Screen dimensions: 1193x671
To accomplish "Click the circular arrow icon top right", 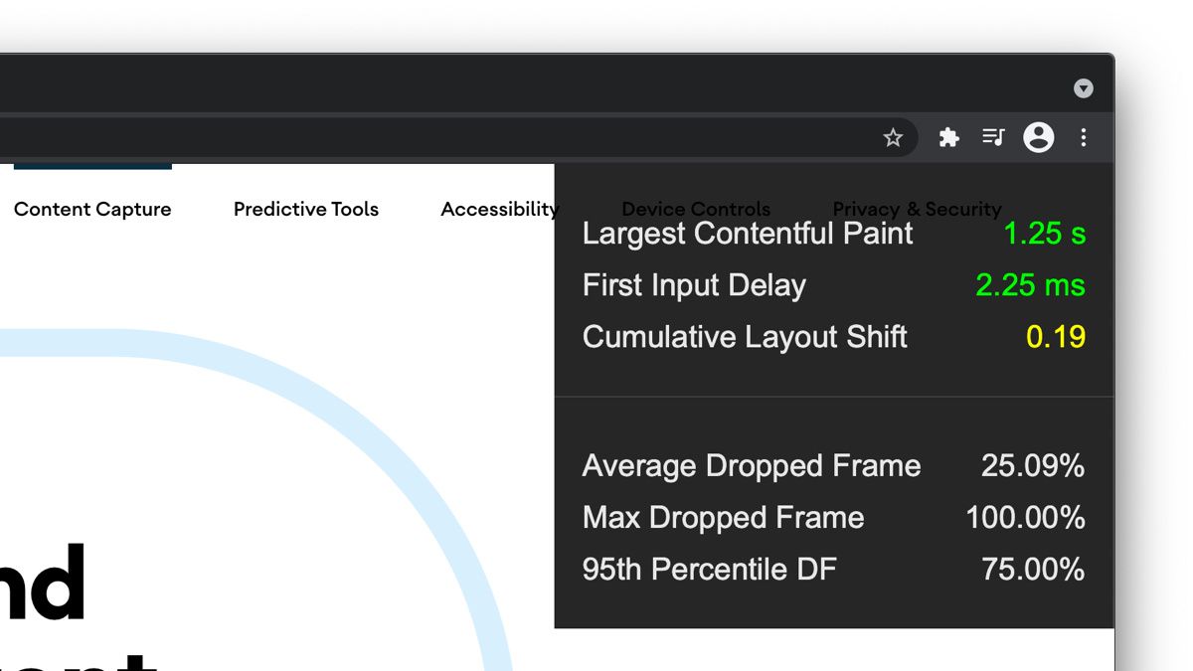I will [x=1083, y=87].
